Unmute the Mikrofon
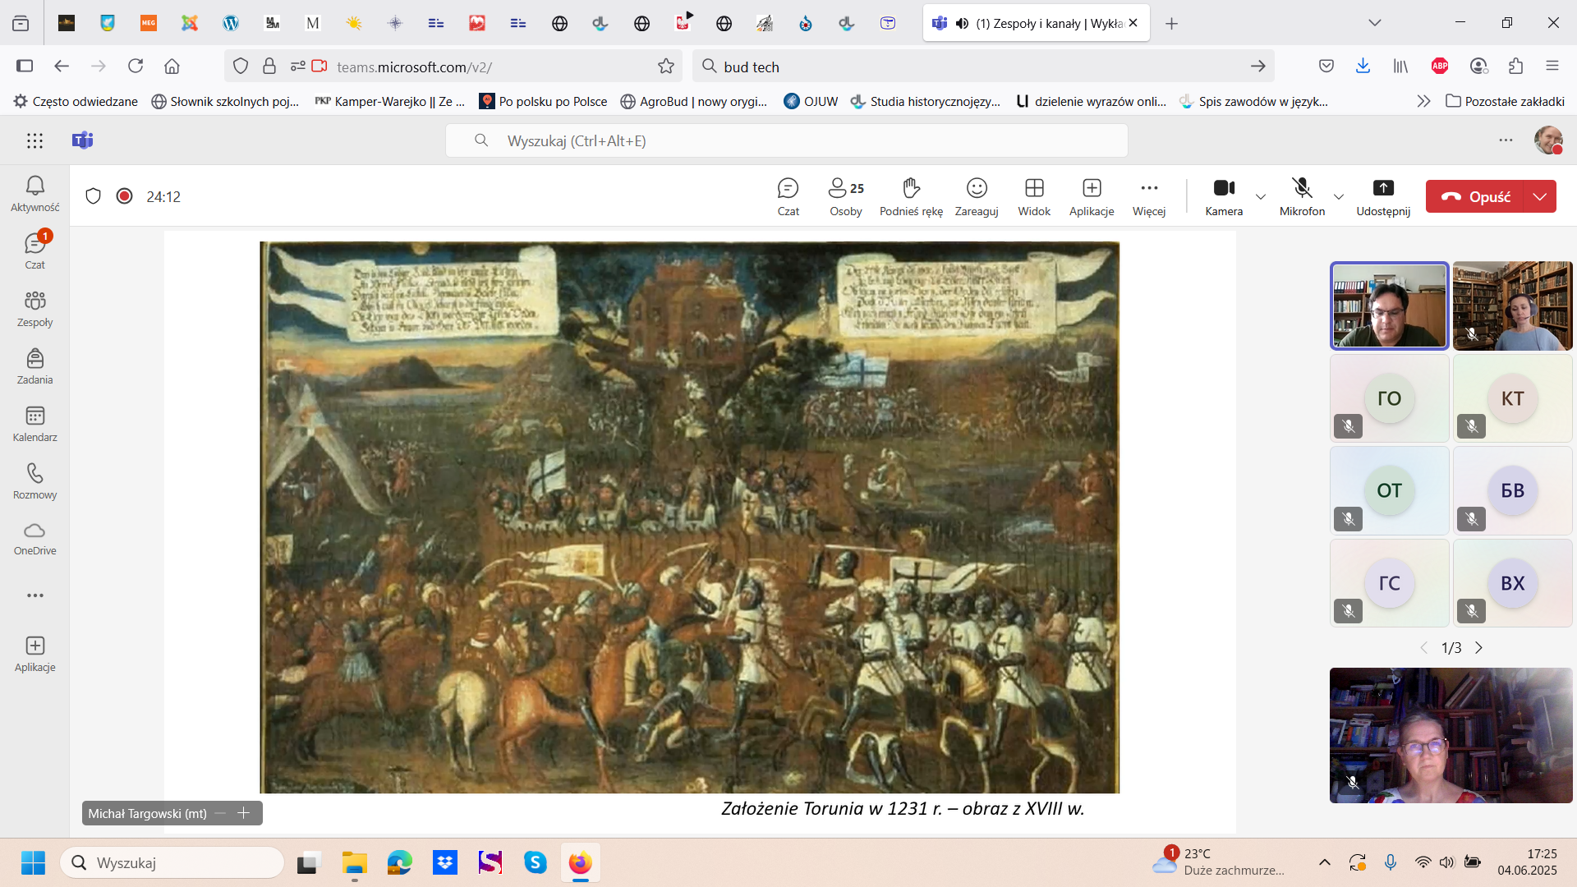Screen dimensions: 1577x887 (1302, 197)
